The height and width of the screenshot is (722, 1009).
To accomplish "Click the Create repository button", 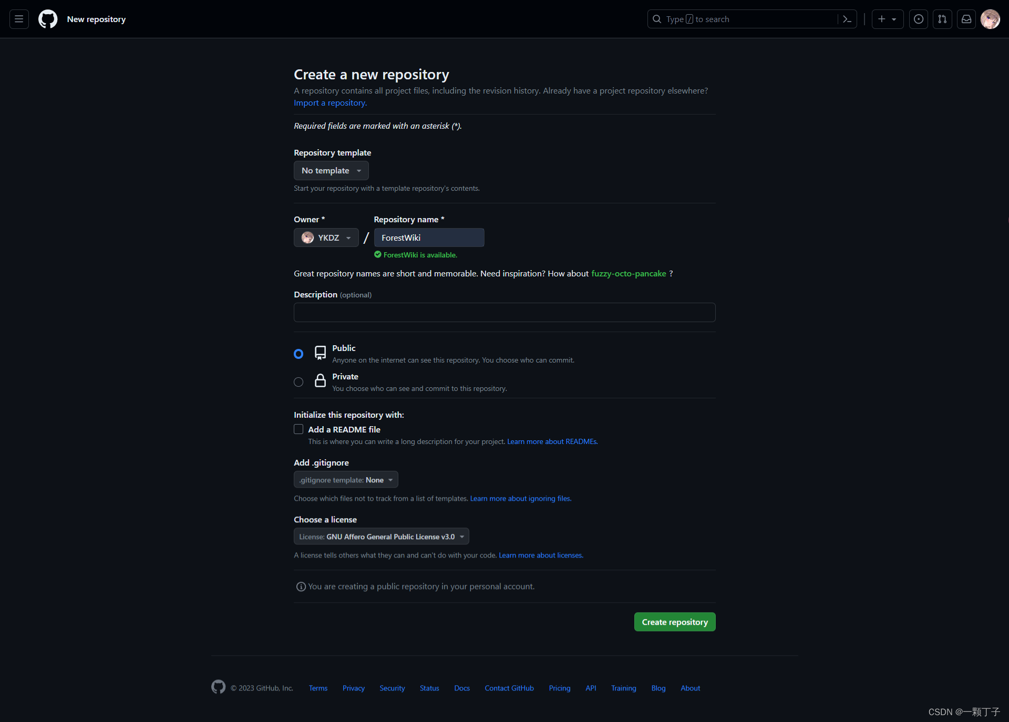I will point(674,622).
